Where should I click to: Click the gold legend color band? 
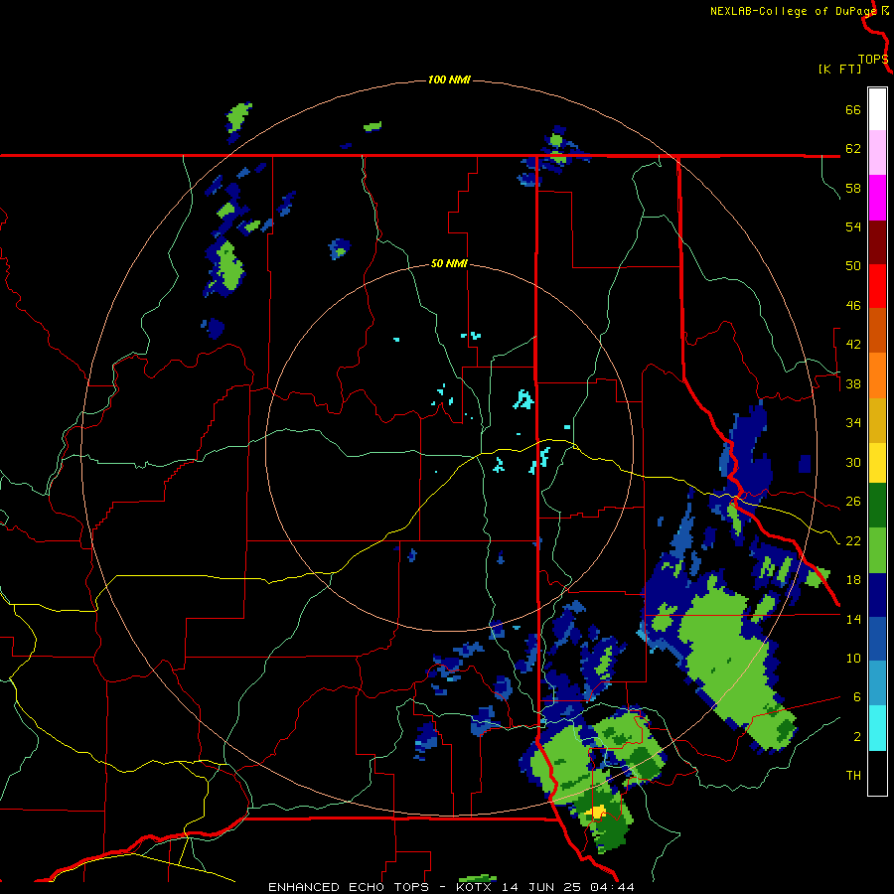877,420
